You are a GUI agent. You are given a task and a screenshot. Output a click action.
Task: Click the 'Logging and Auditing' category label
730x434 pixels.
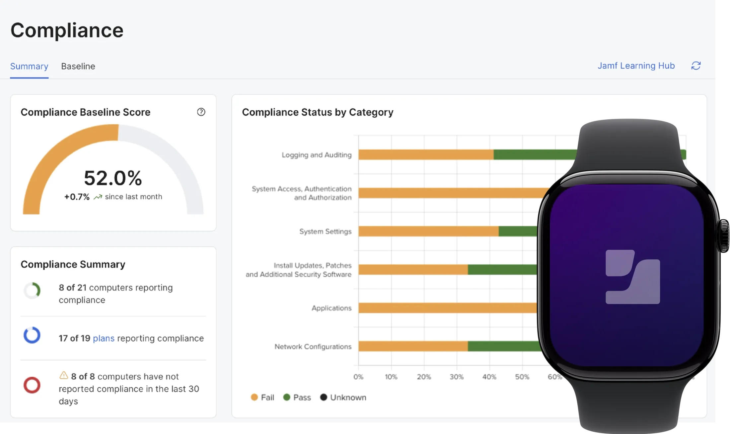tap(317, 155)
